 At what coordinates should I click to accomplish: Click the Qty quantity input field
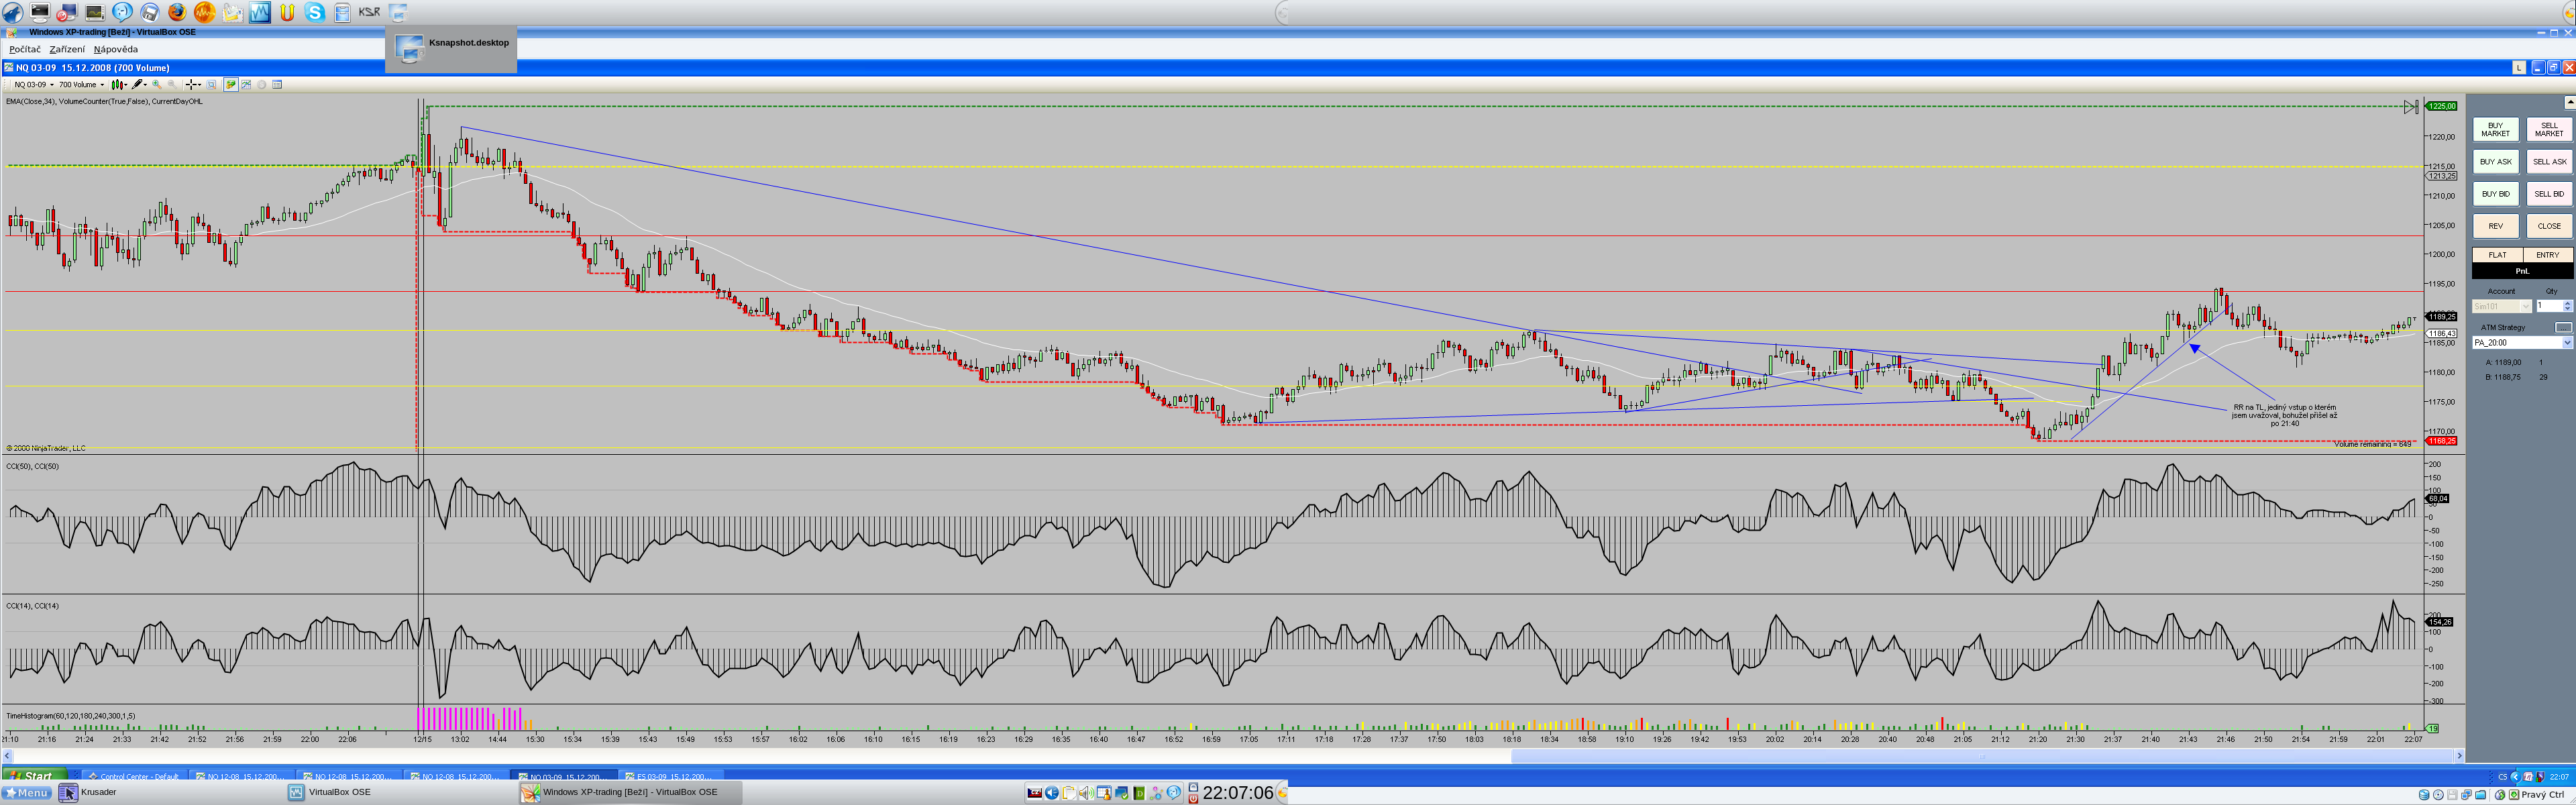pyautogui.click(x=2548, y=306)
